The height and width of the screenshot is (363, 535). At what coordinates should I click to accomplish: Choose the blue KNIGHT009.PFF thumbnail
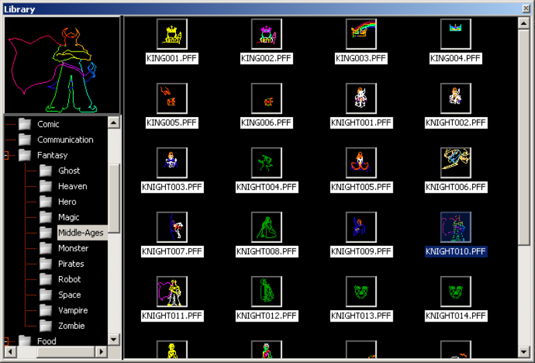click(361, 227)
